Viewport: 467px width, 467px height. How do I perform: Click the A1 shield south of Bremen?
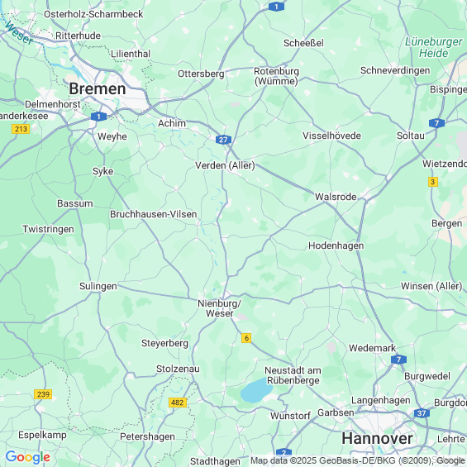tap(98, 117)
